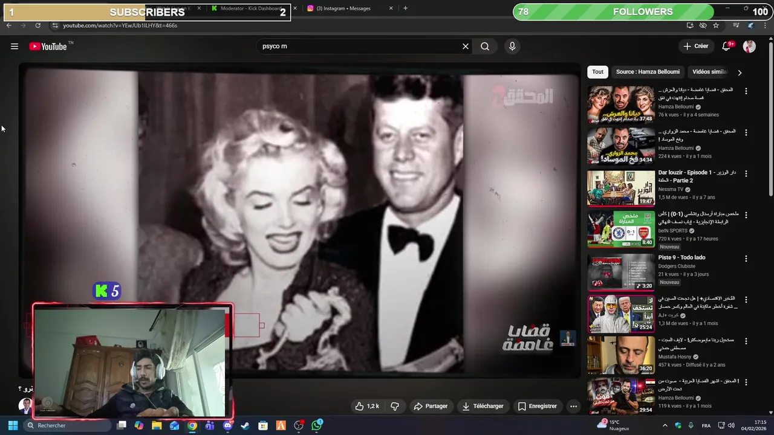Screen dimensions: 774x435
Task: Install app icon in address bar
Action: [690, 25]
